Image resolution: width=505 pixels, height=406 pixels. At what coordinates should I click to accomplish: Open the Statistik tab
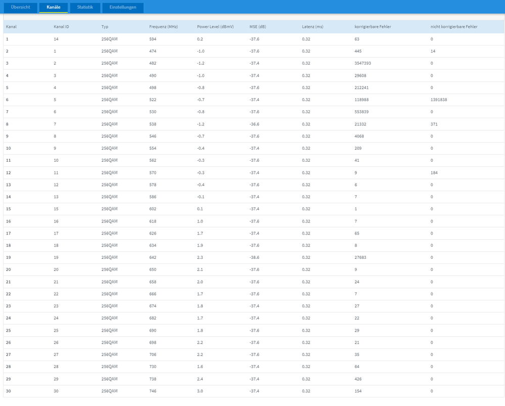(x=85, y=8)
